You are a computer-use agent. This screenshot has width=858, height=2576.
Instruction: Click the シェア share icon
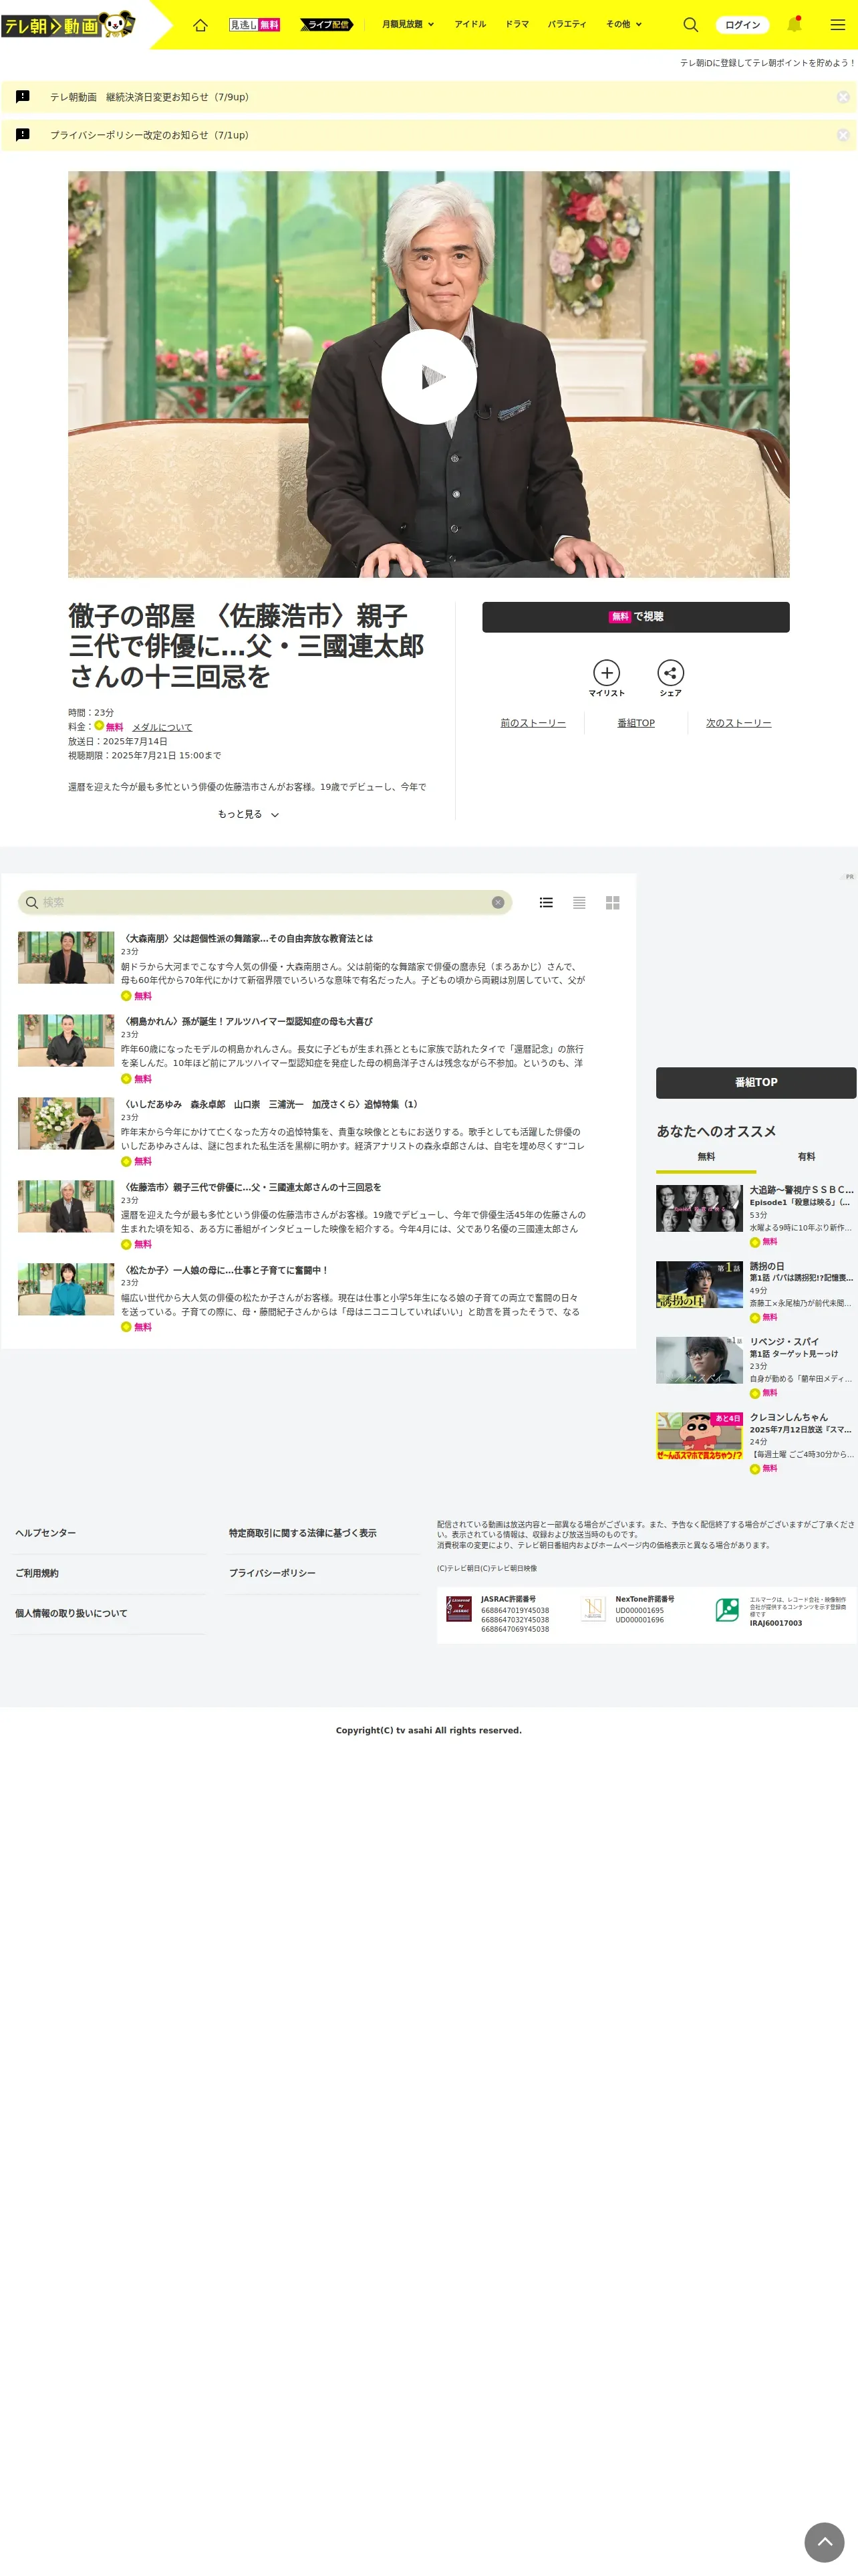(x=670, y=678)
